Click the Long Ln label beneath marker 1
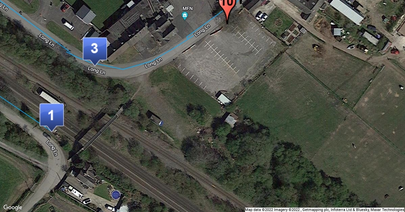The height and width of the screenshot is (212, 405). 52,148
